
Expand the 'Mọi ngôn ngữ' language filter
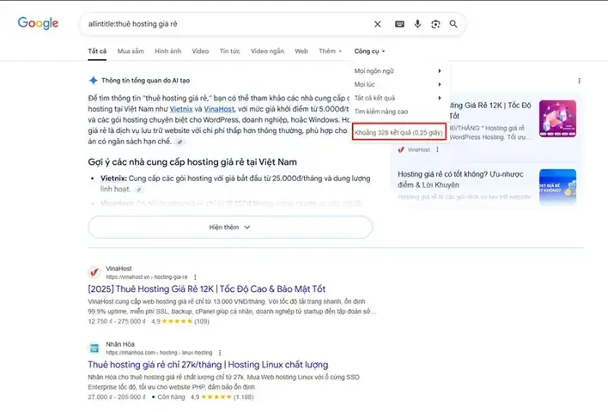click(x=398, y=70)
